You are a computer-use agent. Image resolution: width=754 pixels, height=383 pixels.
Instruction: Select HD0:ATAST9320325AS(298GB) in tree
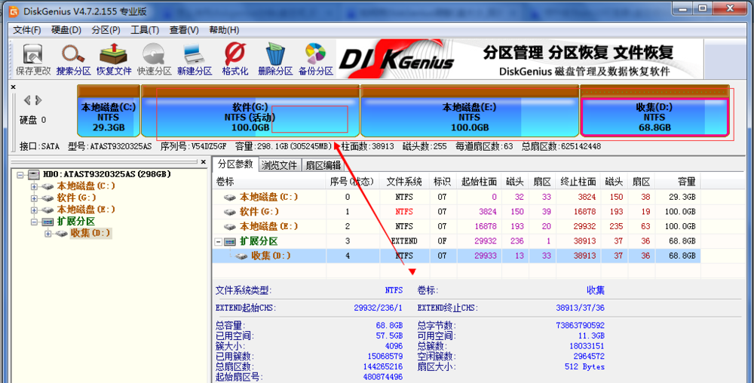tap(107, 174)
